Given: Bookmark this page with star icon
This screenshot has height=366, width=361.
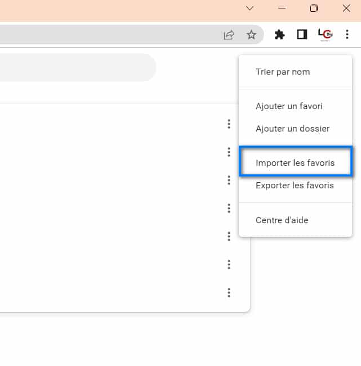Looking at the screenshot, I should pyautogui.click(x=251, y=35).
